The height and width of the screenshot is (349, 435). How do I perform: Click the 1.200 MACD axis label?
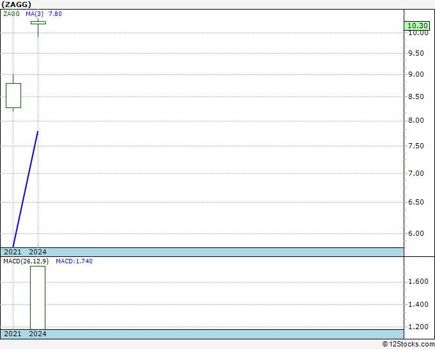tap(420, 327)
